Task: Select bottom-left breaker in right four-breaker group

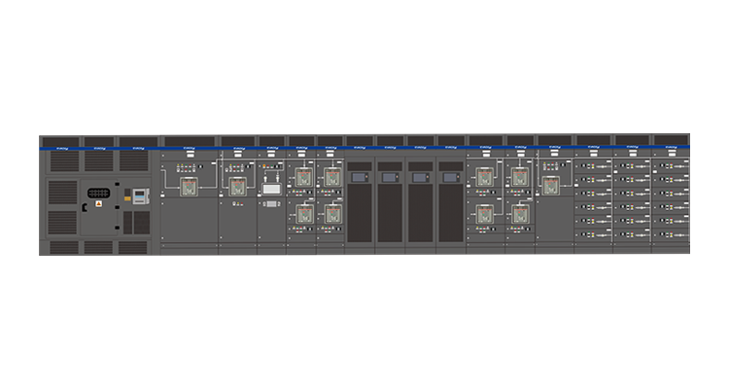Action: tap(484, 212)
